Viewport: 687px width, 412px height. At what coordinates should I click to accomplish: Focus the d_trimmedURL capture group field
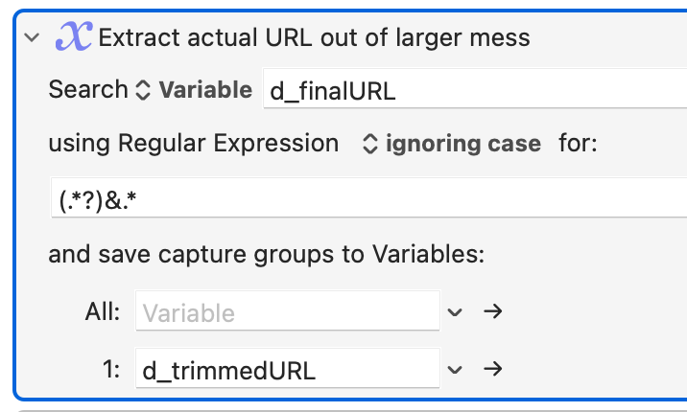pyautogui.click(x=288, y=368)
